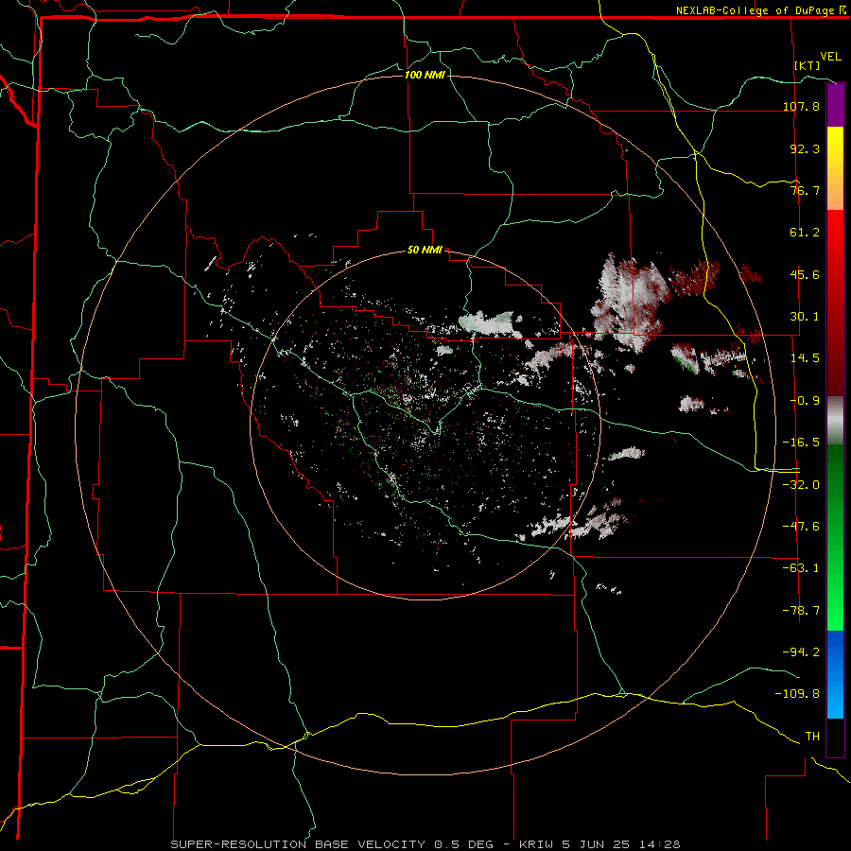Click the 61.2 velocity scale value
851x851 pixels.
coord(805,233)
